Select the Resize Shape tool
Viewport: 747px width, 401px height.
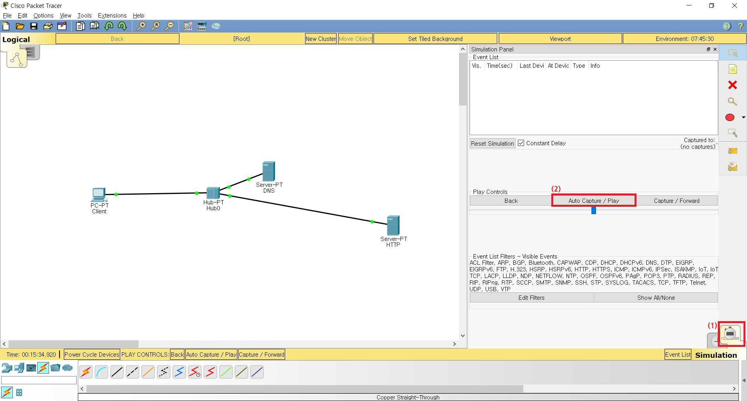[x=733, y=133]
